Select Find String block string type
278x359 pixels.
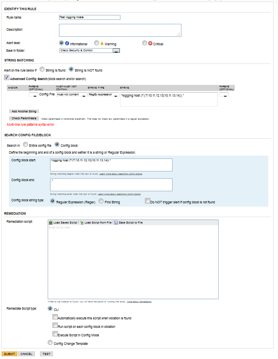pyautogui.click(x=101, y=201)
